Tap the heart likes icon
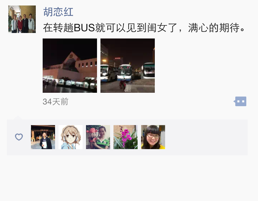The height and width of the screenshot is (201, 258). point(19,137)
